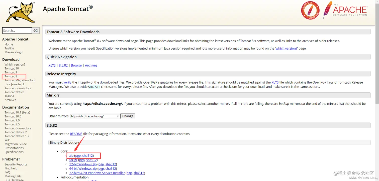Viewport: 379px width, 181px height.
Task: Click pgp for 64-bit Windows zip
Action: pyautogui.click(x=101, y=169)
